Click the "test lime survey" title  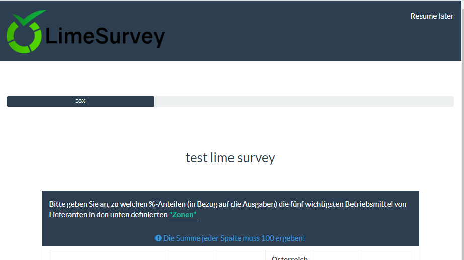point(230,158)
